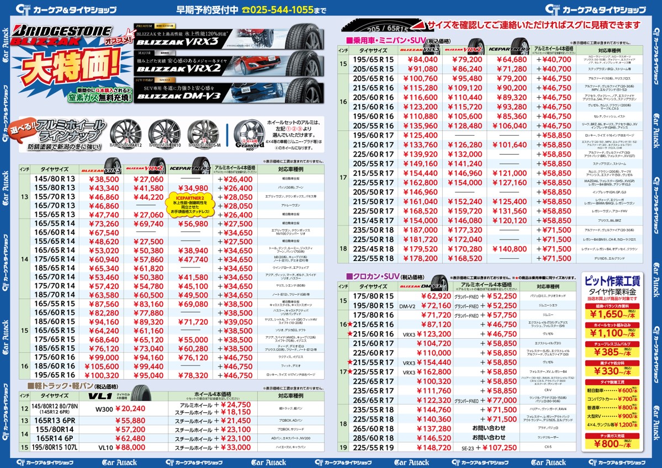Open the BLIZZAK VRX2 tire banner
The height and width of the screenshot is (468, 662).
pyautogui.click(x=229, y=63)
